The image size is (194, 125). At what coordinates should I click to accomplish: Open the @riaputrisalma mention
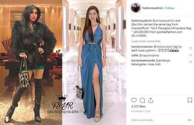point(149,56)
